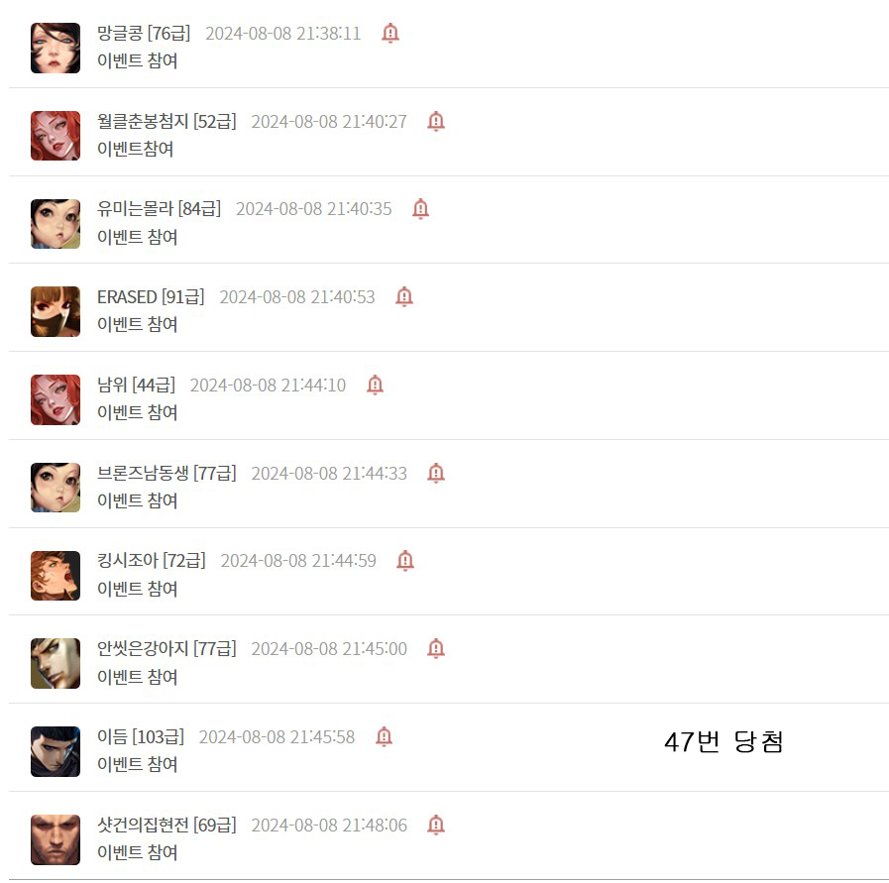
Task: Click the avatar of 샷건의집현전
Action: [x=56, y=840]
